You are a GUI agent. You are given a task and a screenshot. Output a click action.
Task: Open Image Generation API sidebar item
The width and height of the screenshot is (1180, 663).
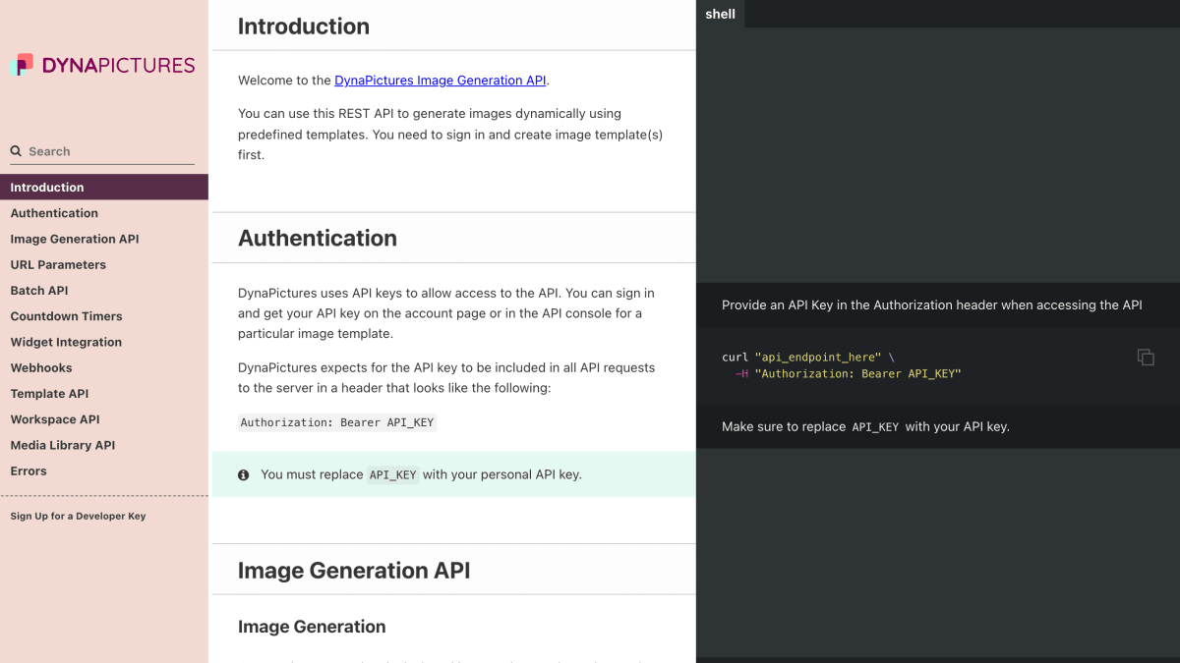click(104, 239)
